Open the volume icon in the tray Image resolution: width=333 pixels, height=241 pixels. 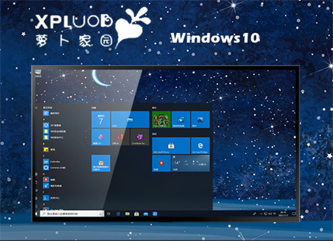pyautogui.click(x=271, y=214)
